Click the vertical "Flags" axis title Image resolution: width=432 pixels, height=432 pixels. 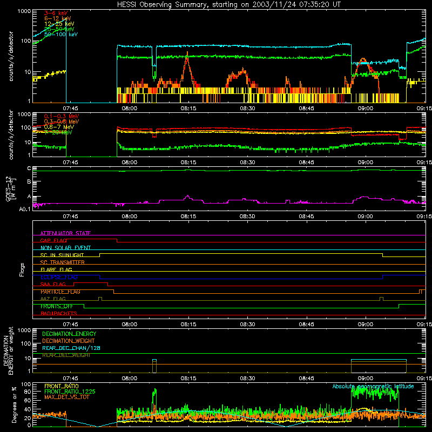(22, 269)
